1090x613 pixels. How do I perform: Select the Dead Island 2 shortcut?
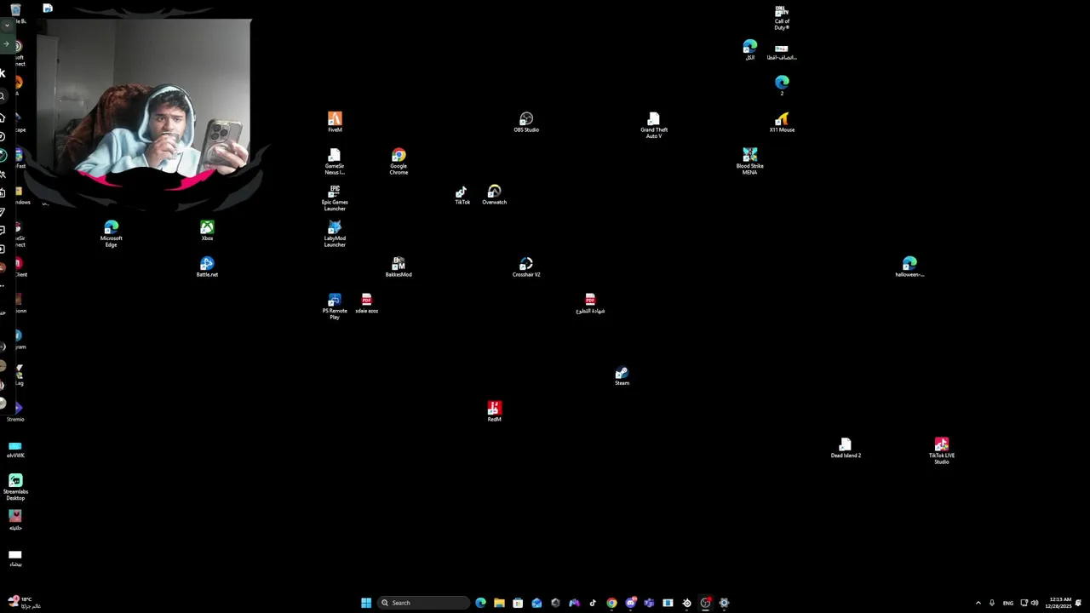click(846, 449)
